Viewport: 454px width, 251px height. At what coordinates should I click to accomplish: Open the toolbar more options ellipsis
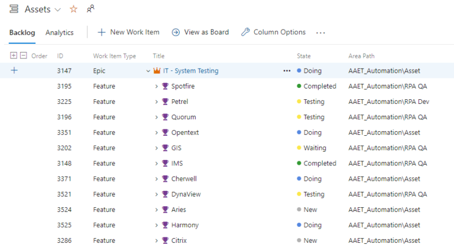pos(320,32)
